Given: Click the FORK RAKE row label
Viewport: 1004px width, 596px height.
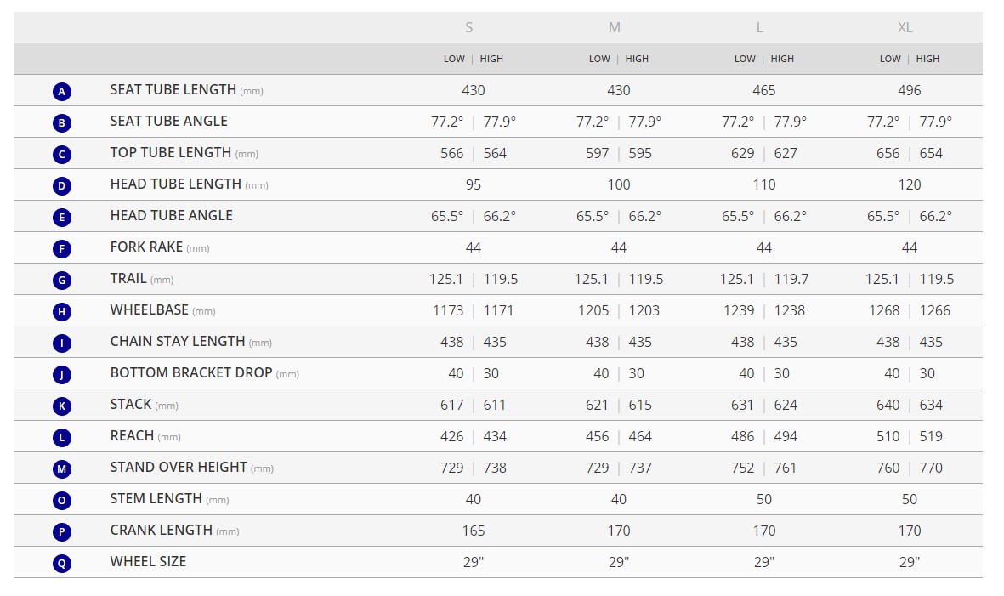Looking at the screenshot, I should [x=146, y=247].
